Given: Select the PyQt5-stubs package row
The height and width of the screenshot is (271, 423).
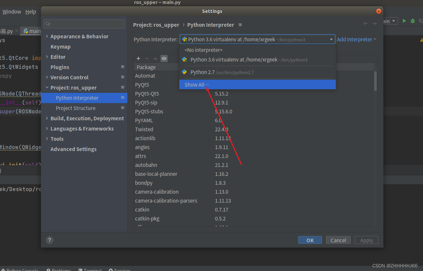Looking at the screenshot, I should pyautogui.click(x=254, y=111).
